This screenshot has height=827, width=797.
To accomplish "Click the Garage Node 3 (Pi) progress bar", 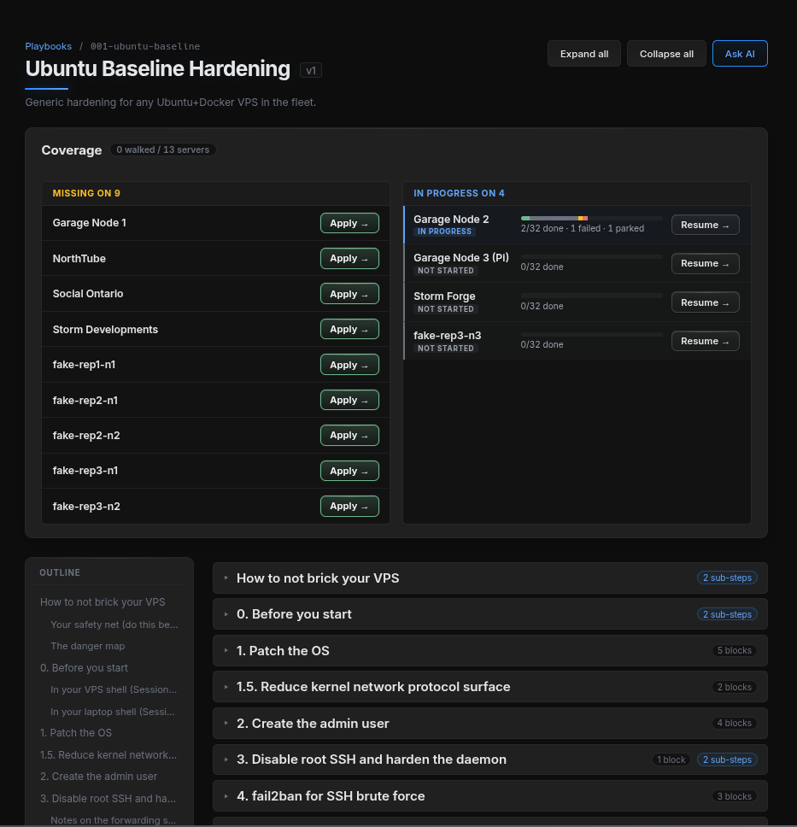I will click(591, 257).
